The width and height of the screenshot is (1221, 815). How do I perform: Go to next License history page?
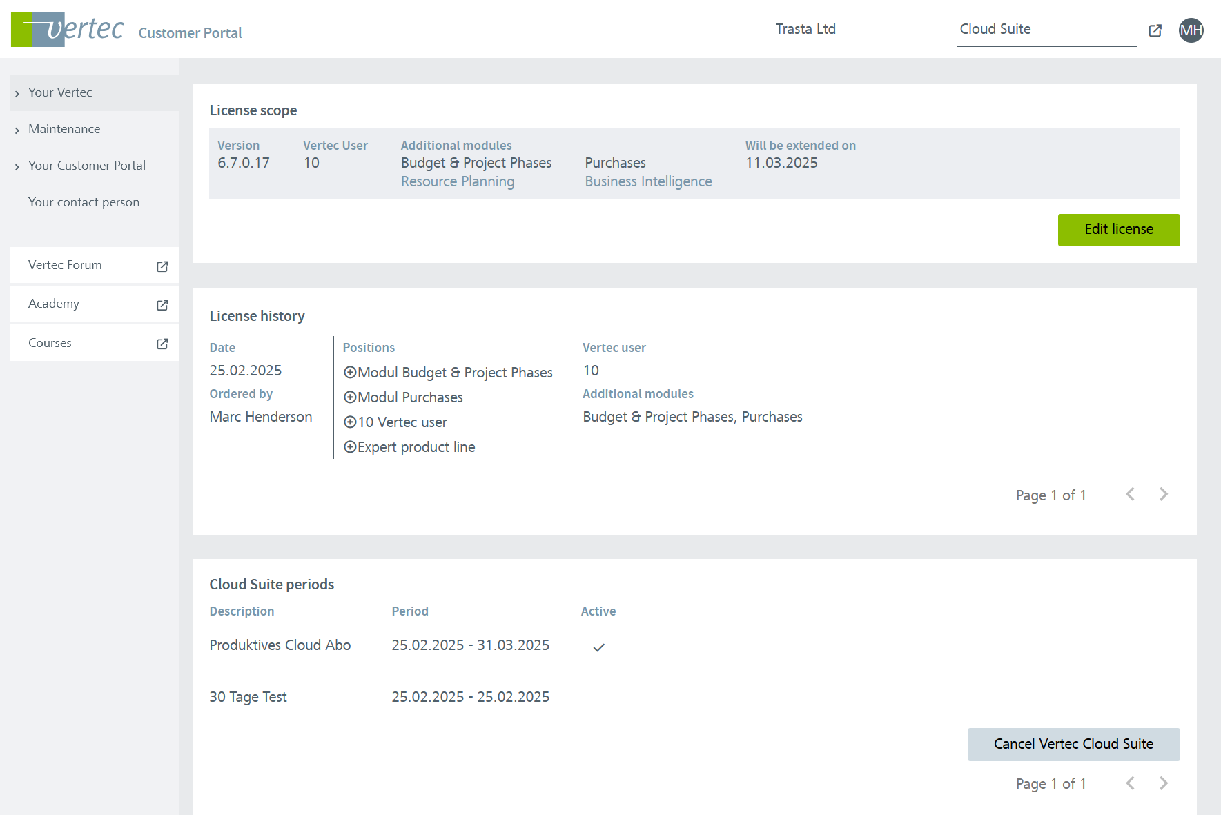tap(1163, 494)
